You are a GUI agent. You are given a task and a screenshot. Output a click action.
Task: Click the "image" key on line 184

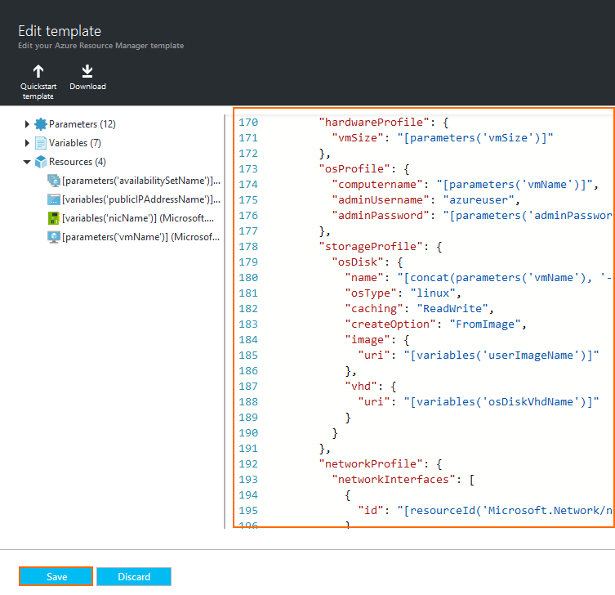pos(368,340)
